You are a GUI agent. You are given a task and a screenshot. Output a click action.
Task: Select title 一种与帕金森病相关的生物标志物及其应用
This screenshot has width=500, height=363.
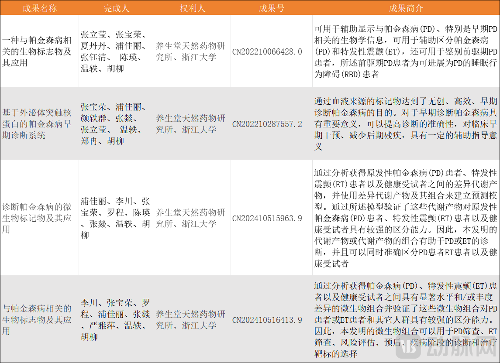point(37,51)
